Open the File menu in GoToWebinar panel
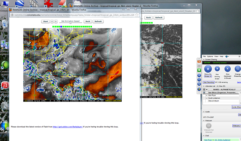This screenshot has height=141, width=241. (x=204, y=56)
